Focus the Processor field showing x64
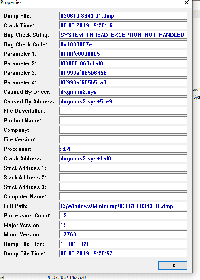The image size is (200, 280). pyautogui.click(x=123, y=149)
